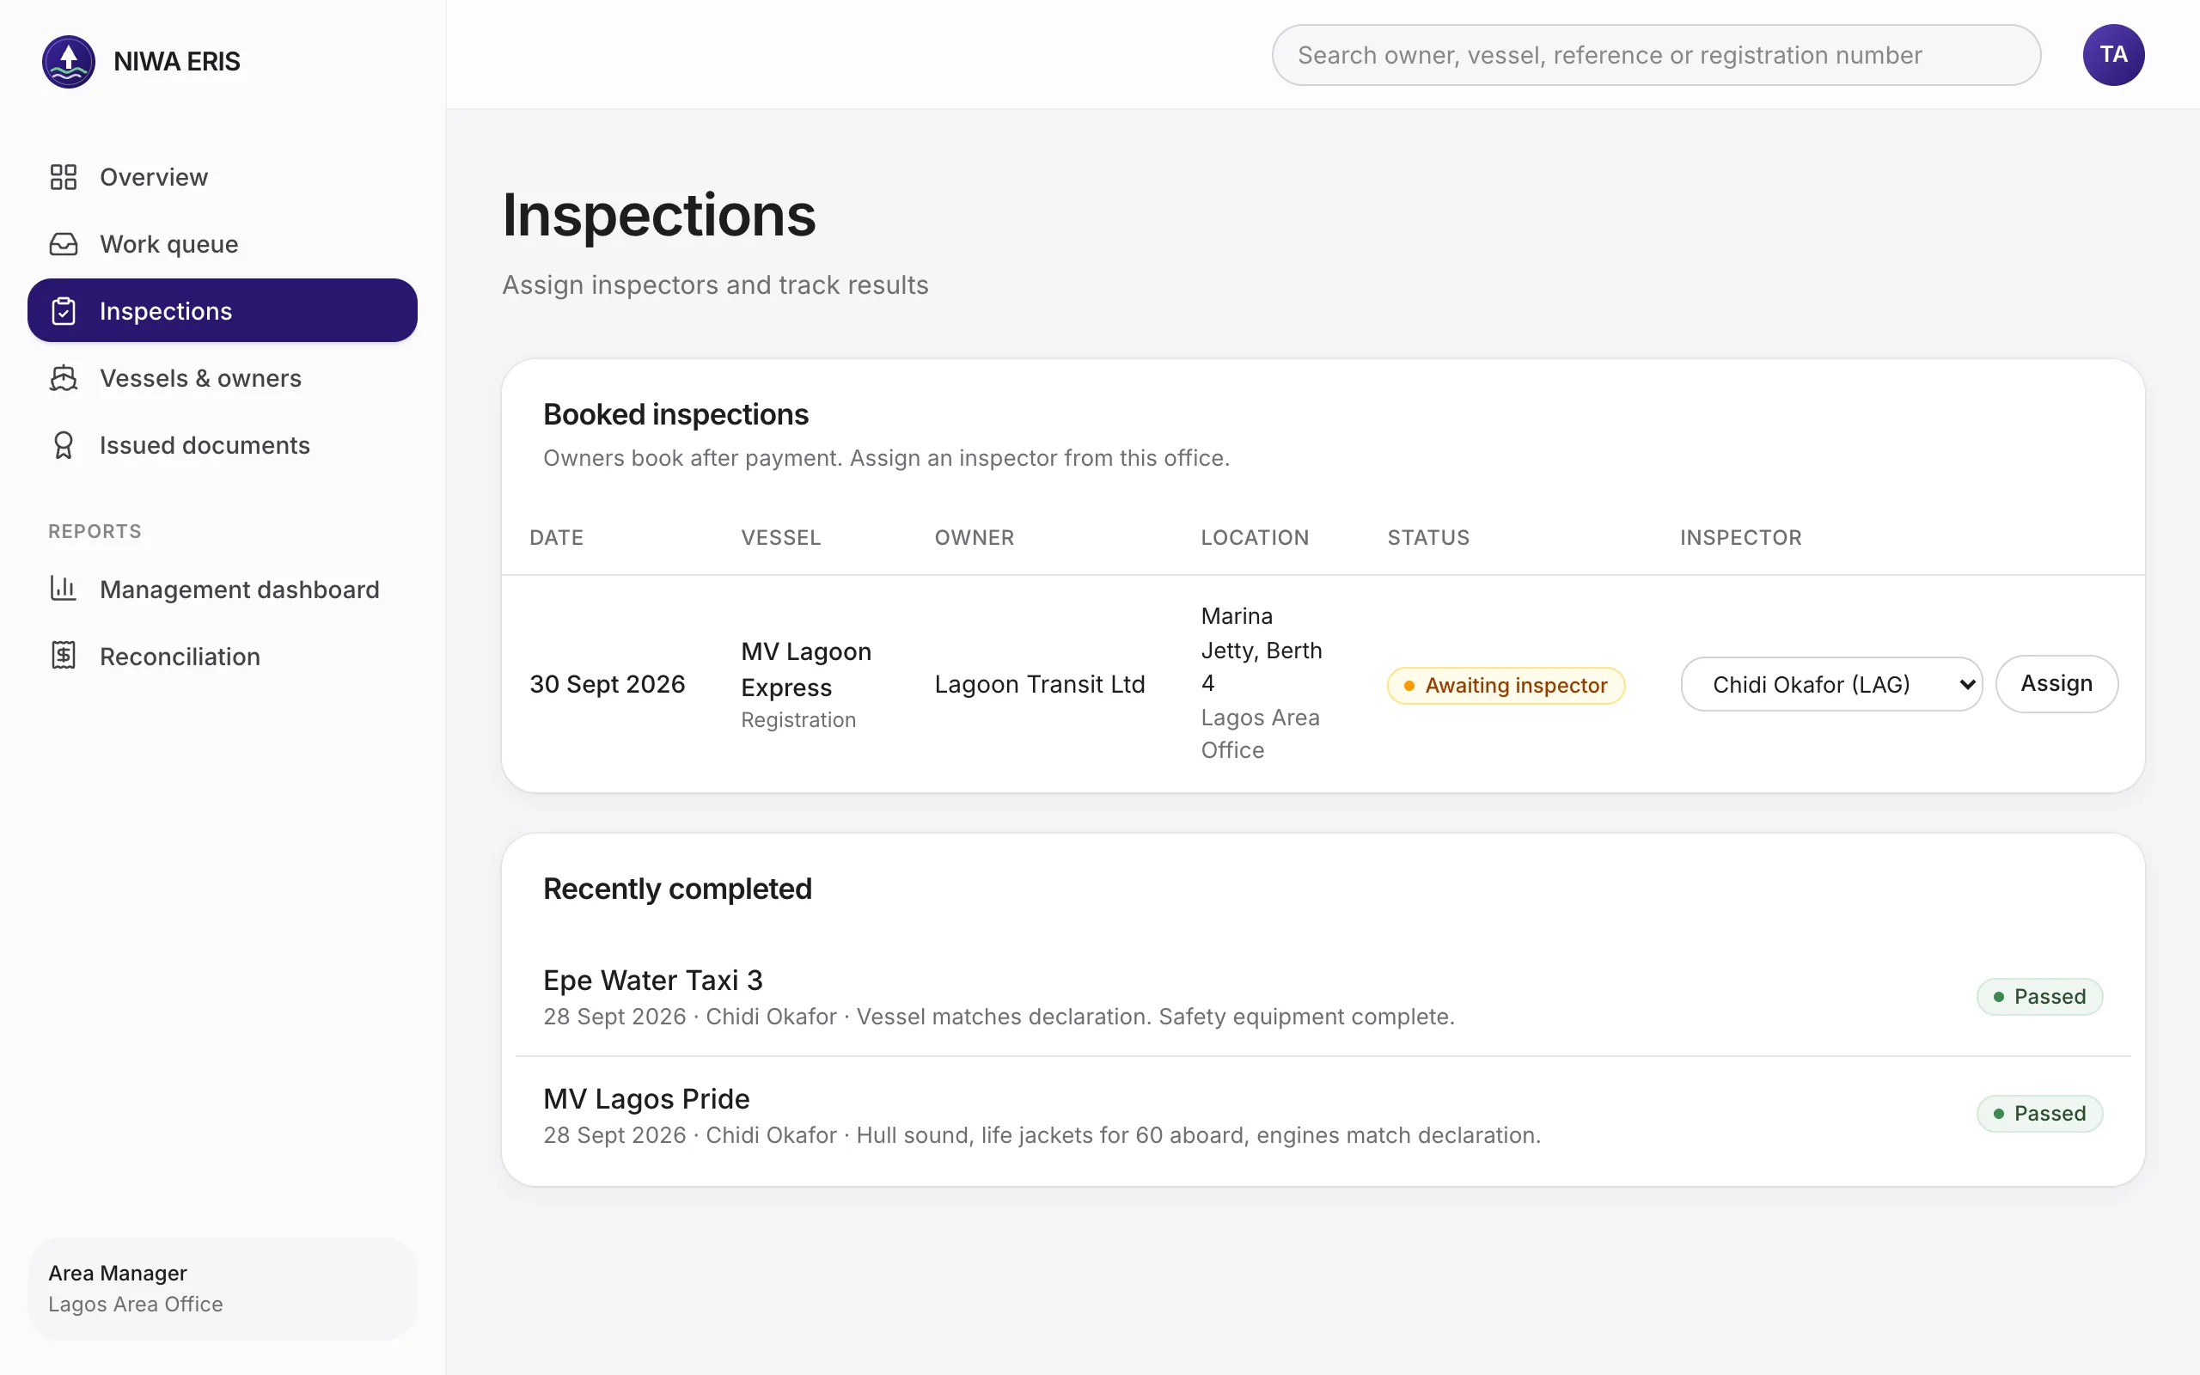This screenshot has height=1375, width=2200.
Task: Open the Chidi Okafor (LAG) inspector dropdown
Action: [1831, 684]
